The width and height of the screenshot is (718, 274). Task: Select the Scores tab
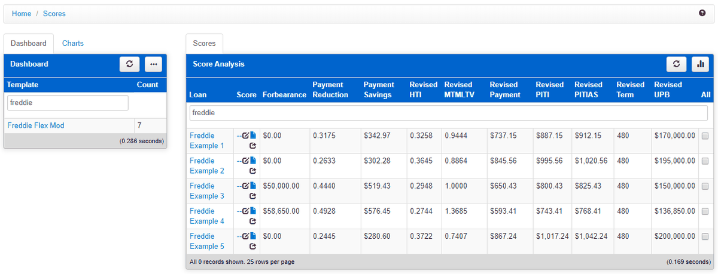(204, 44)
